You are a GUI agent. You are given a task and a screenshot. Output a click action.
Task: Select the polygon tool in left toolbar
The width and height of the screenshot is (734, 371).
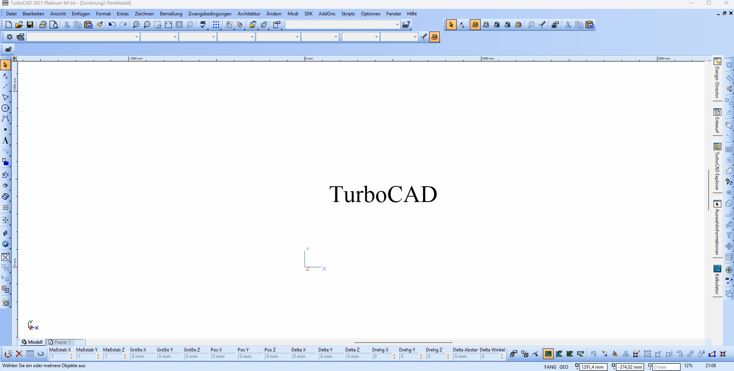[5, 98]
